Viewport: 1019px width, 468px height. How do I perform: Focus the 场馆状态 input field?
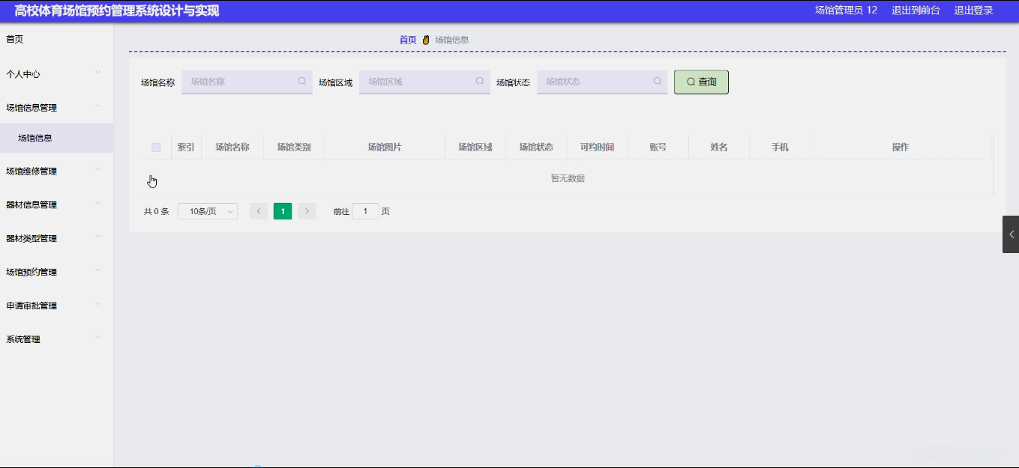[602, 82]
